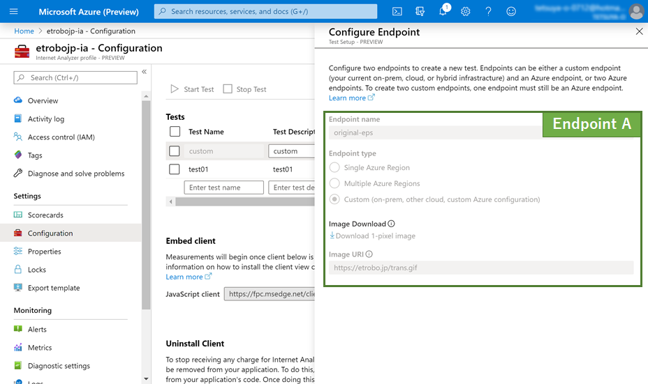Select the Single Azure Region radio button
Viewport: 648px width, 384px height.
pos(335,167)
